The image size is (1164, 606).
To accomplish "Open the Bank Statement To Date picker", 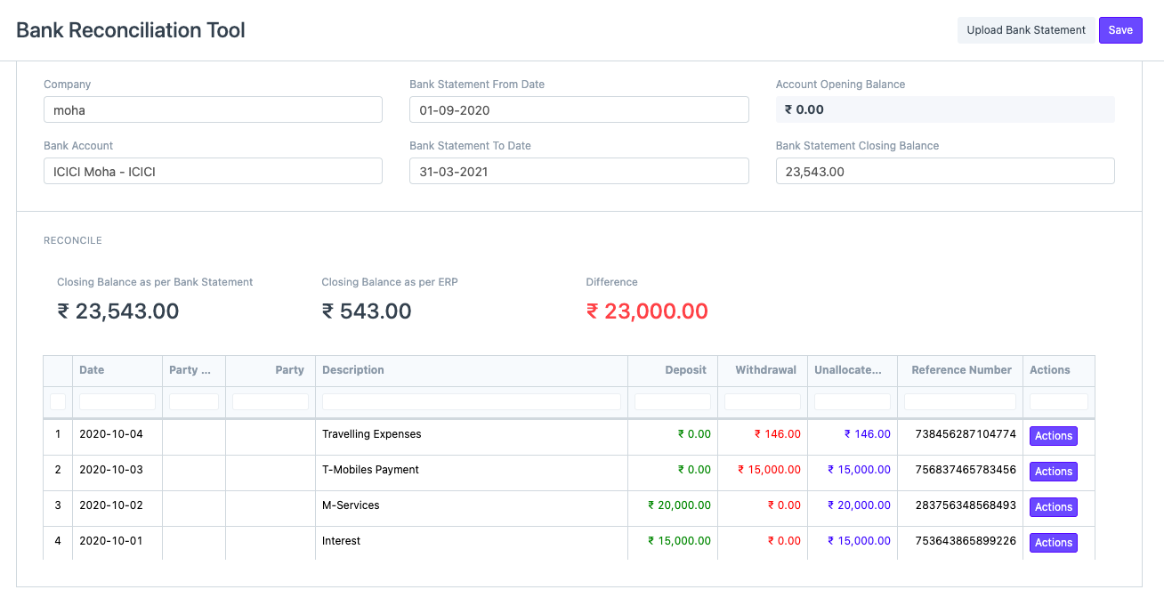I will coord(578,171).
